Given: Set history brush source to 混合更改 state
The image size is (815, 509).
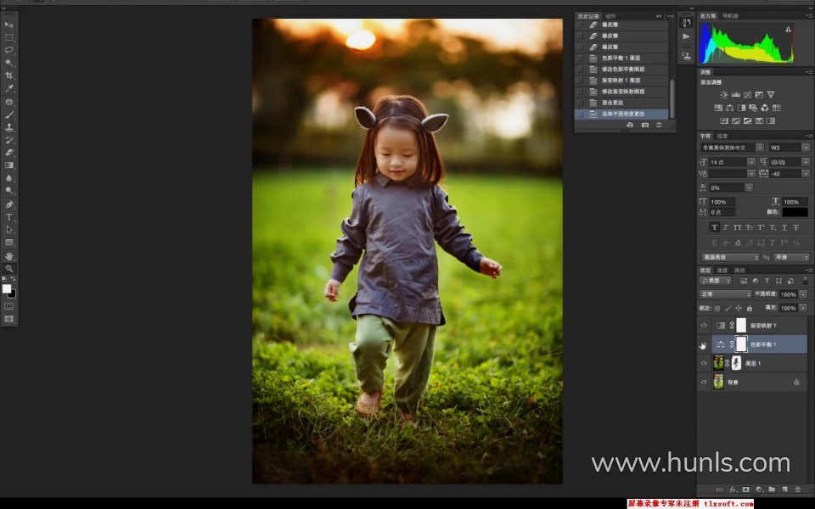Looking at the screenshot, I should point(580,103).
